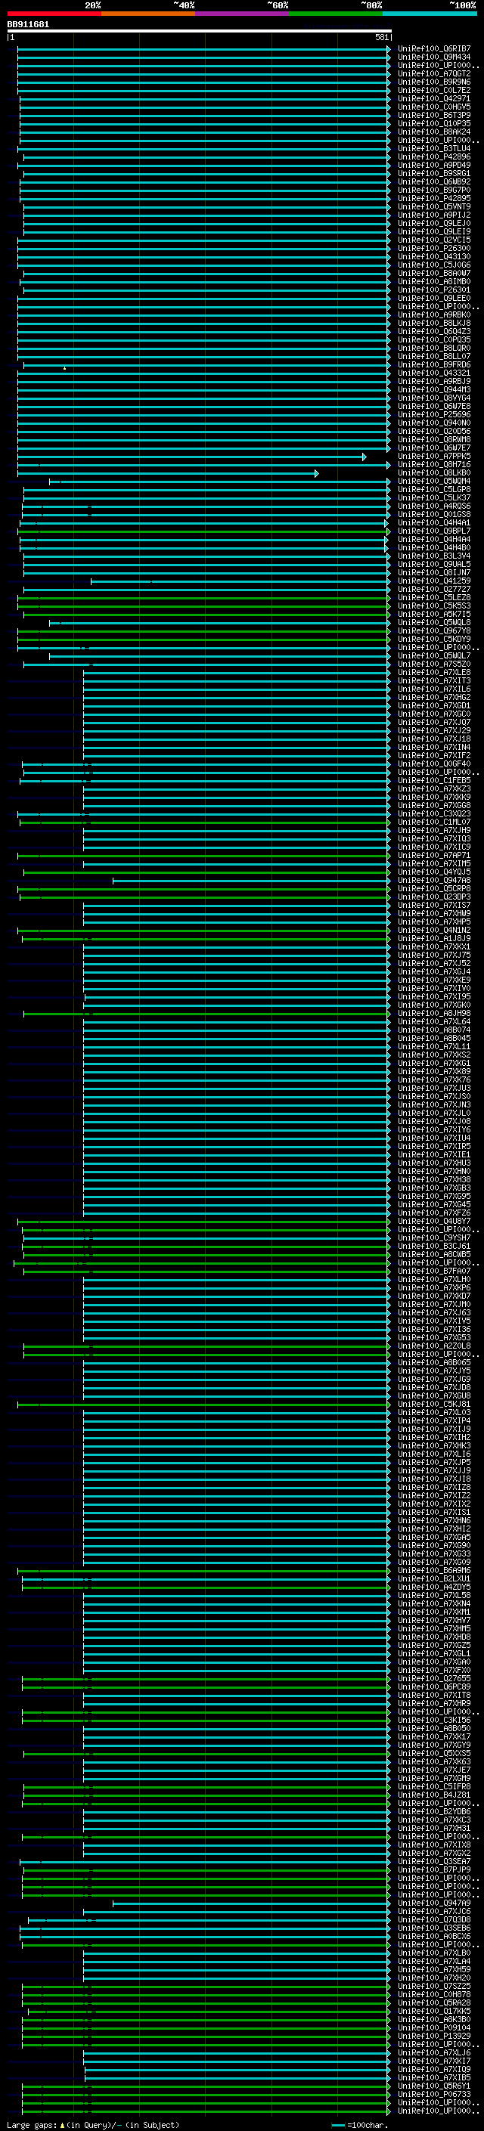Click the Large gaps legend text
The height and width of the screenshot is (2131, 484).
[x=33, y=2124]
